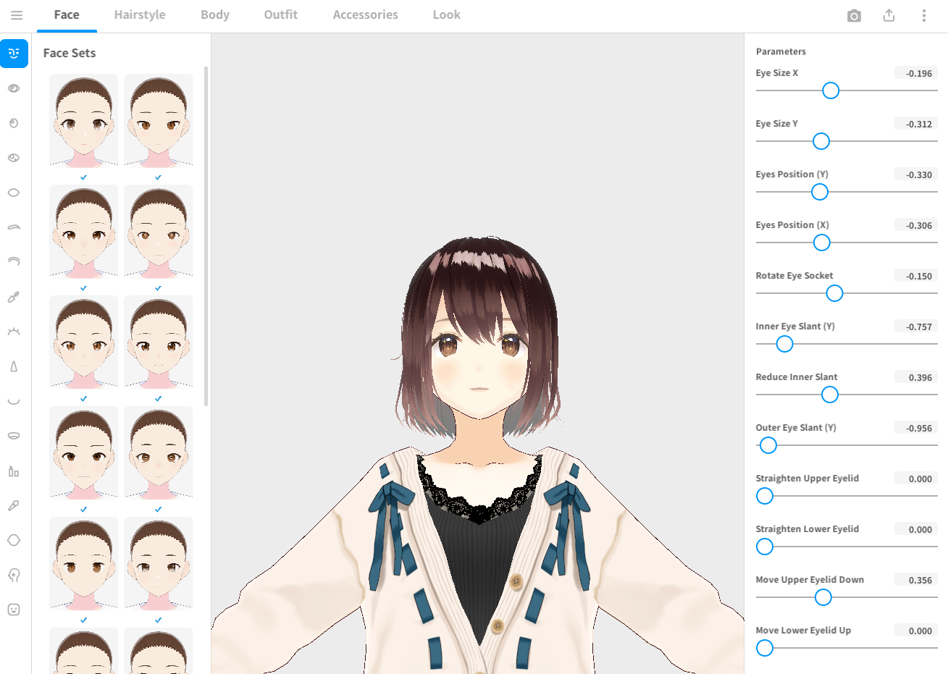
Task: Click the Eyes Position (Y) value field
Action: point(916,174)
